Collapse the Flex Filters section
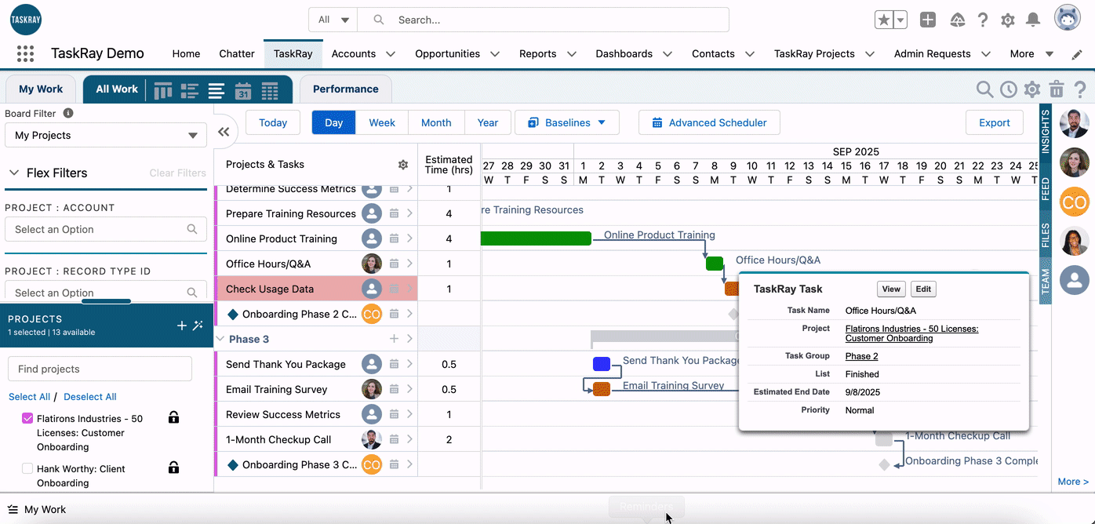 13,173
